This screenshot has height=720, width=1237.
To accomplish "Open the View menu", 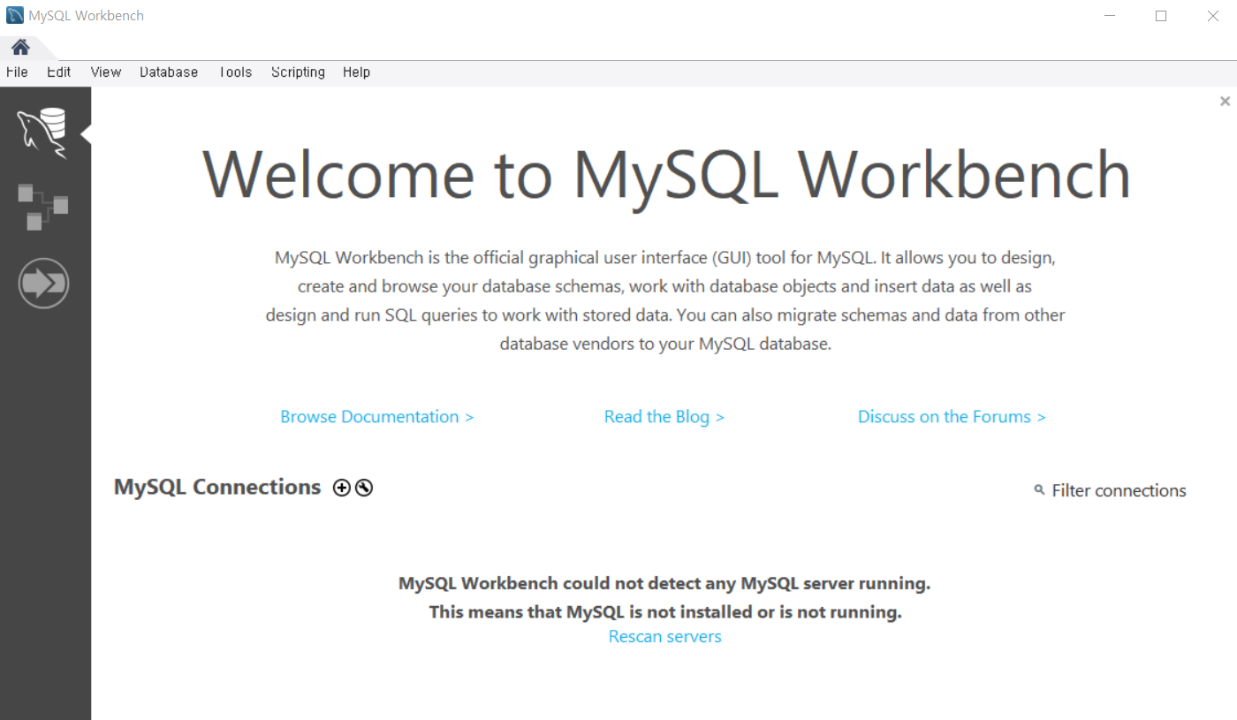I will coord(106,72).
